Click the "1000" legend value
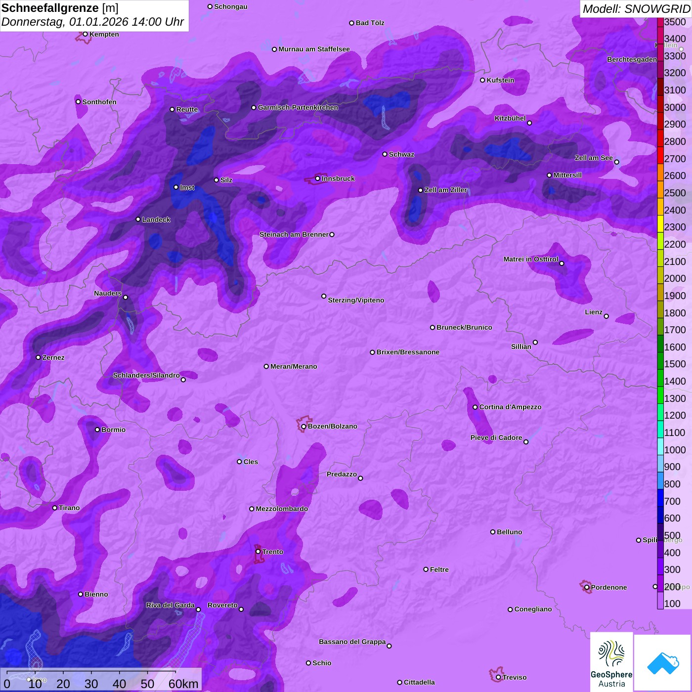This screenshot has width=692, height=692. pos(675,450)
